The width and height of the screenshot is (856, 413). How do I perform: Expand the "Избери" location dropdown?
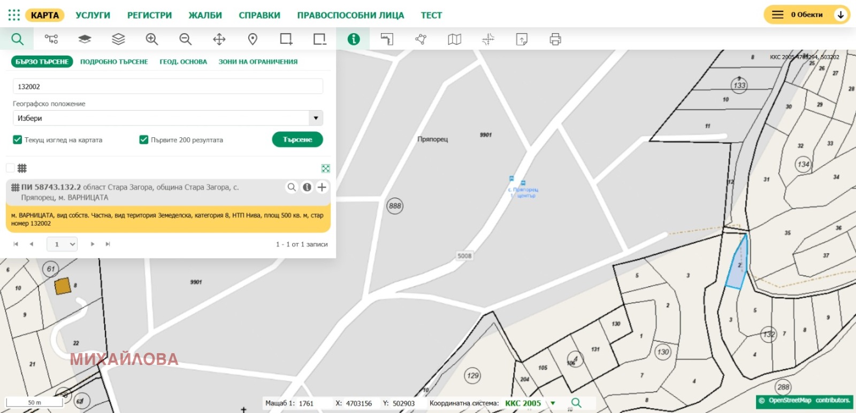(x=316, y=118)
